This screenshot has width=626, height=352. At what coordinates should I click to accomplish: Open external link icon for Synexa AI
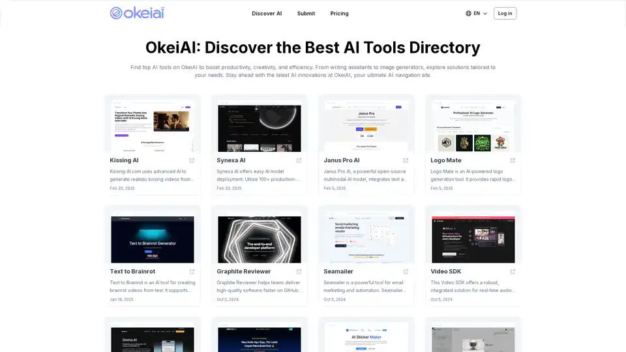[x=299, y=160]
